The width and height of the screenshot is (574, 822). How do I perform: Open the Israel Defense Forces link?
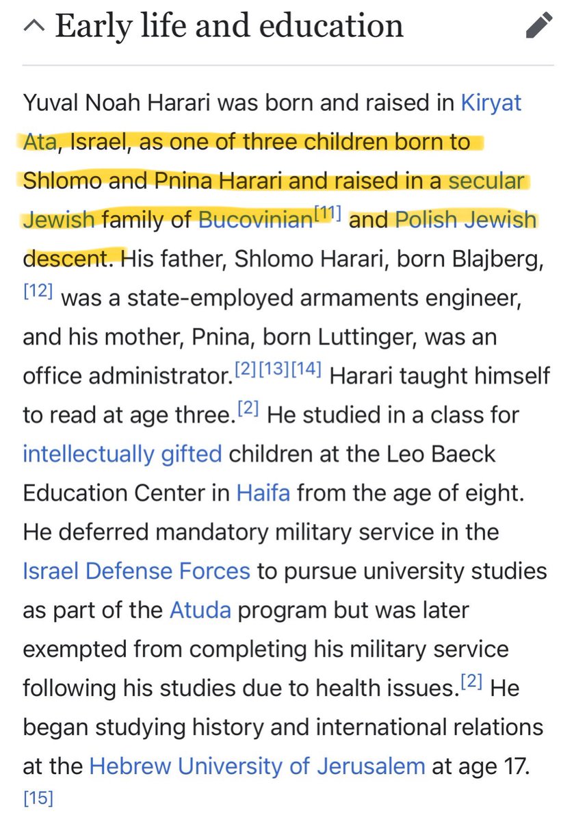137,571
